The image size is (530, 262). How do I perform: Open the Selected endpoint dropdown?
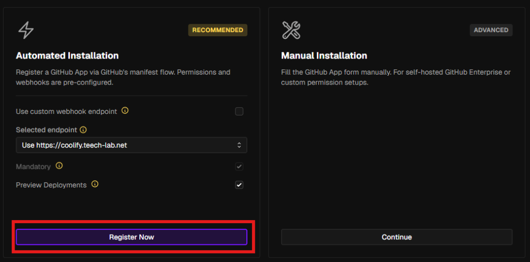point(131,145)
